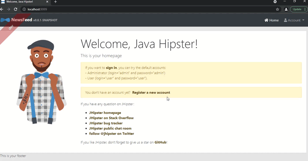This screenshot has height=161, width=308.
Task: Click the media indicator icon in title bar
Action: [275, 2]
